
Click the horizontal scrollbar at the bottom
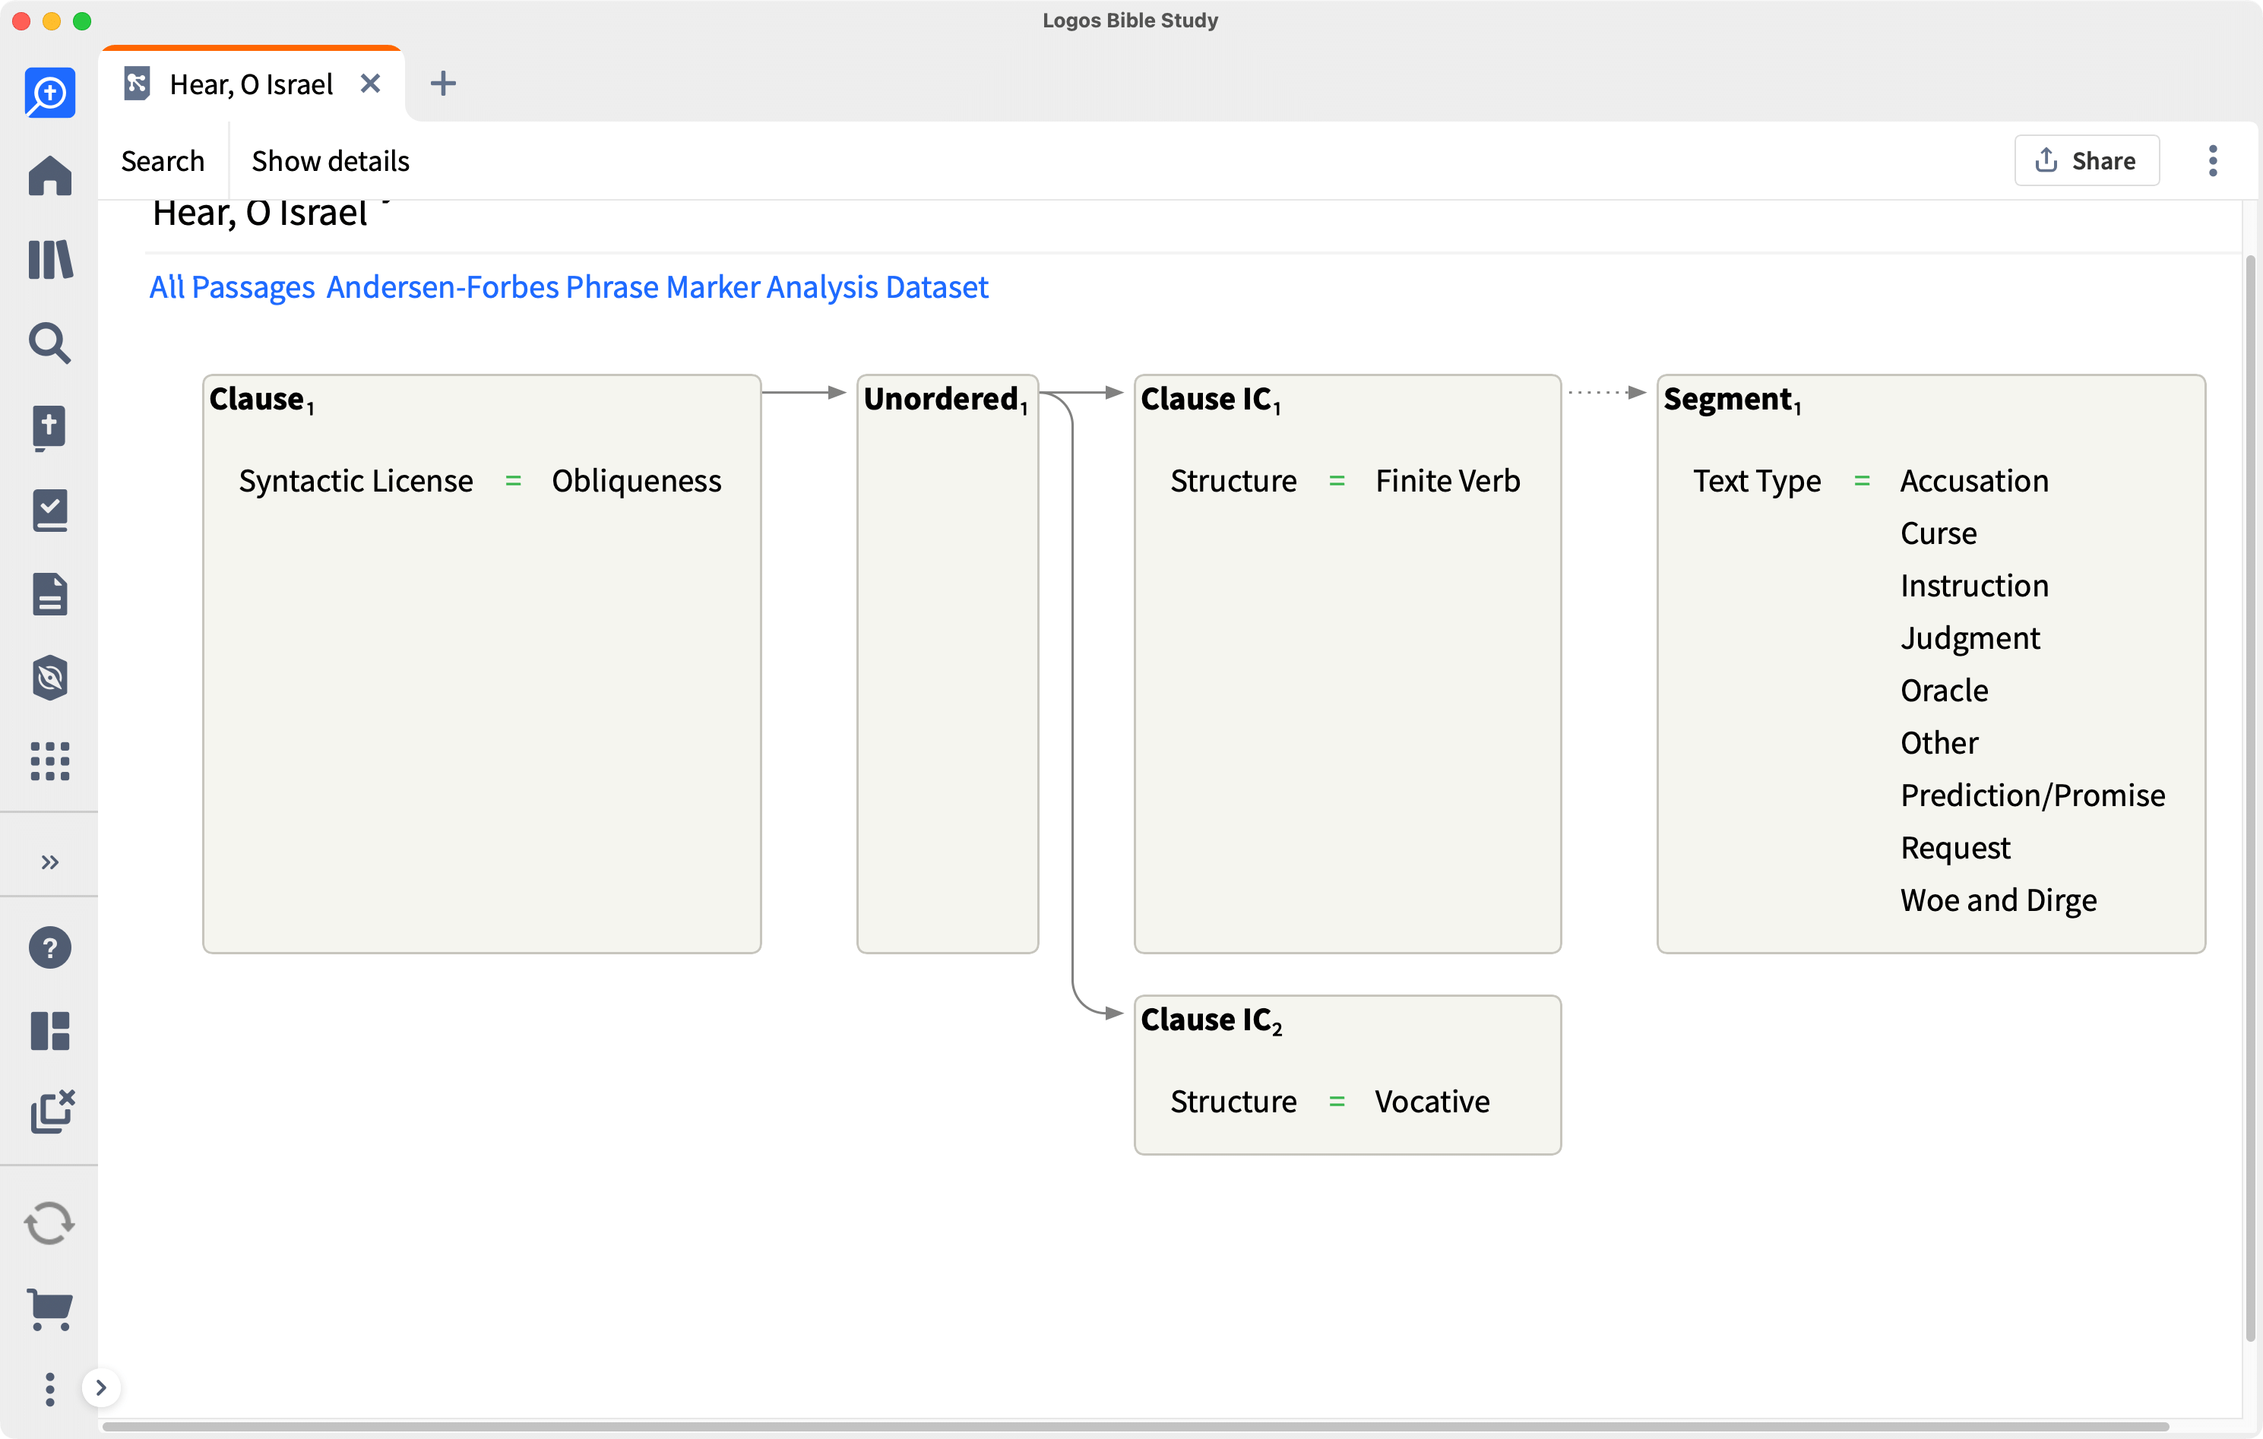1135,1427
